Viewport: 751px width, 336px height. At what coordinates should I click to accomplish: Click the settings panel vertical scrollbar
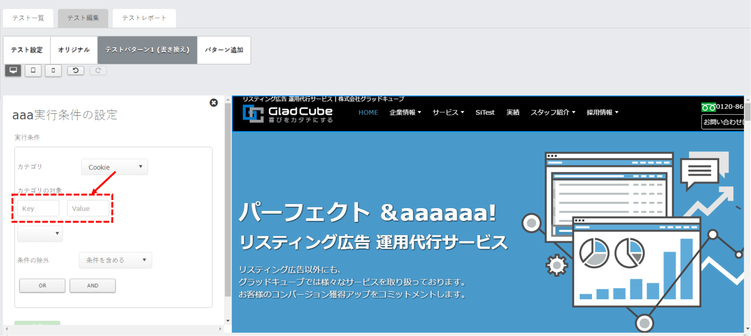coord(228,199)
